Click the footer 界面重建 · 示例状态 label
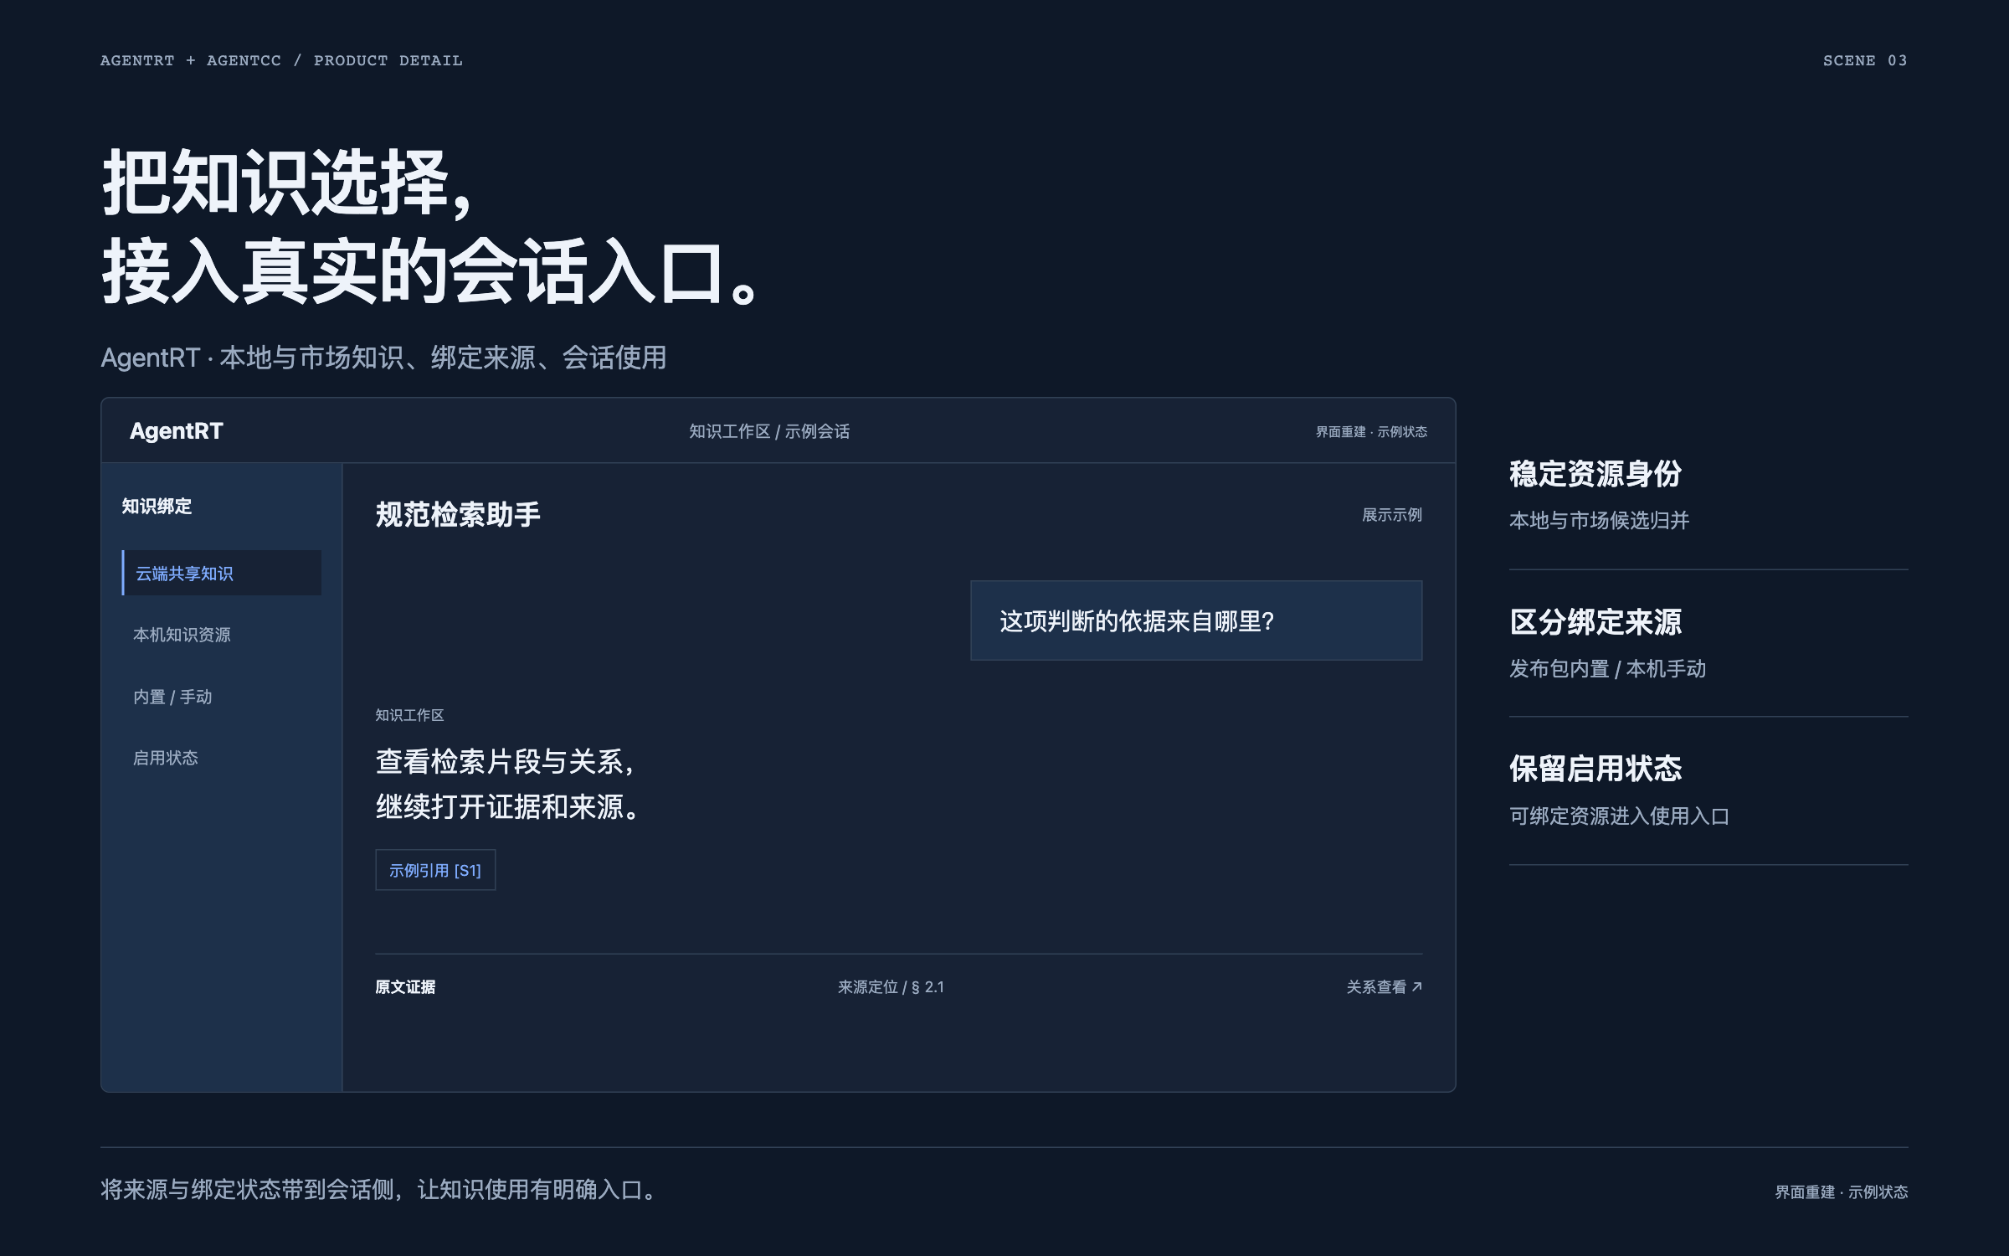Screen dimensions: 2009x1256 pos(1842,1192)
